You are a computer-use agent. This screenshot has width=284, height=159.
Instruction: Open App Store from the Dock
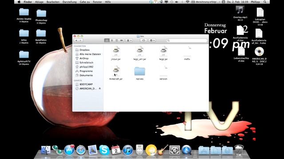[69, 150]
